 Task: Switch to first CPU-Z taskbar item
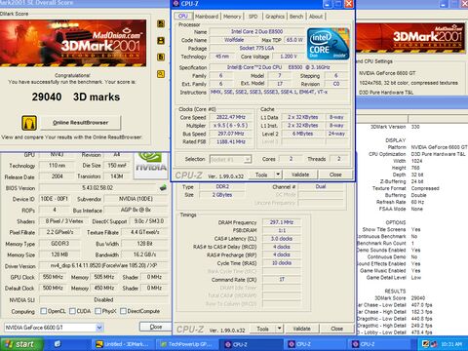(x=251, y=344)
